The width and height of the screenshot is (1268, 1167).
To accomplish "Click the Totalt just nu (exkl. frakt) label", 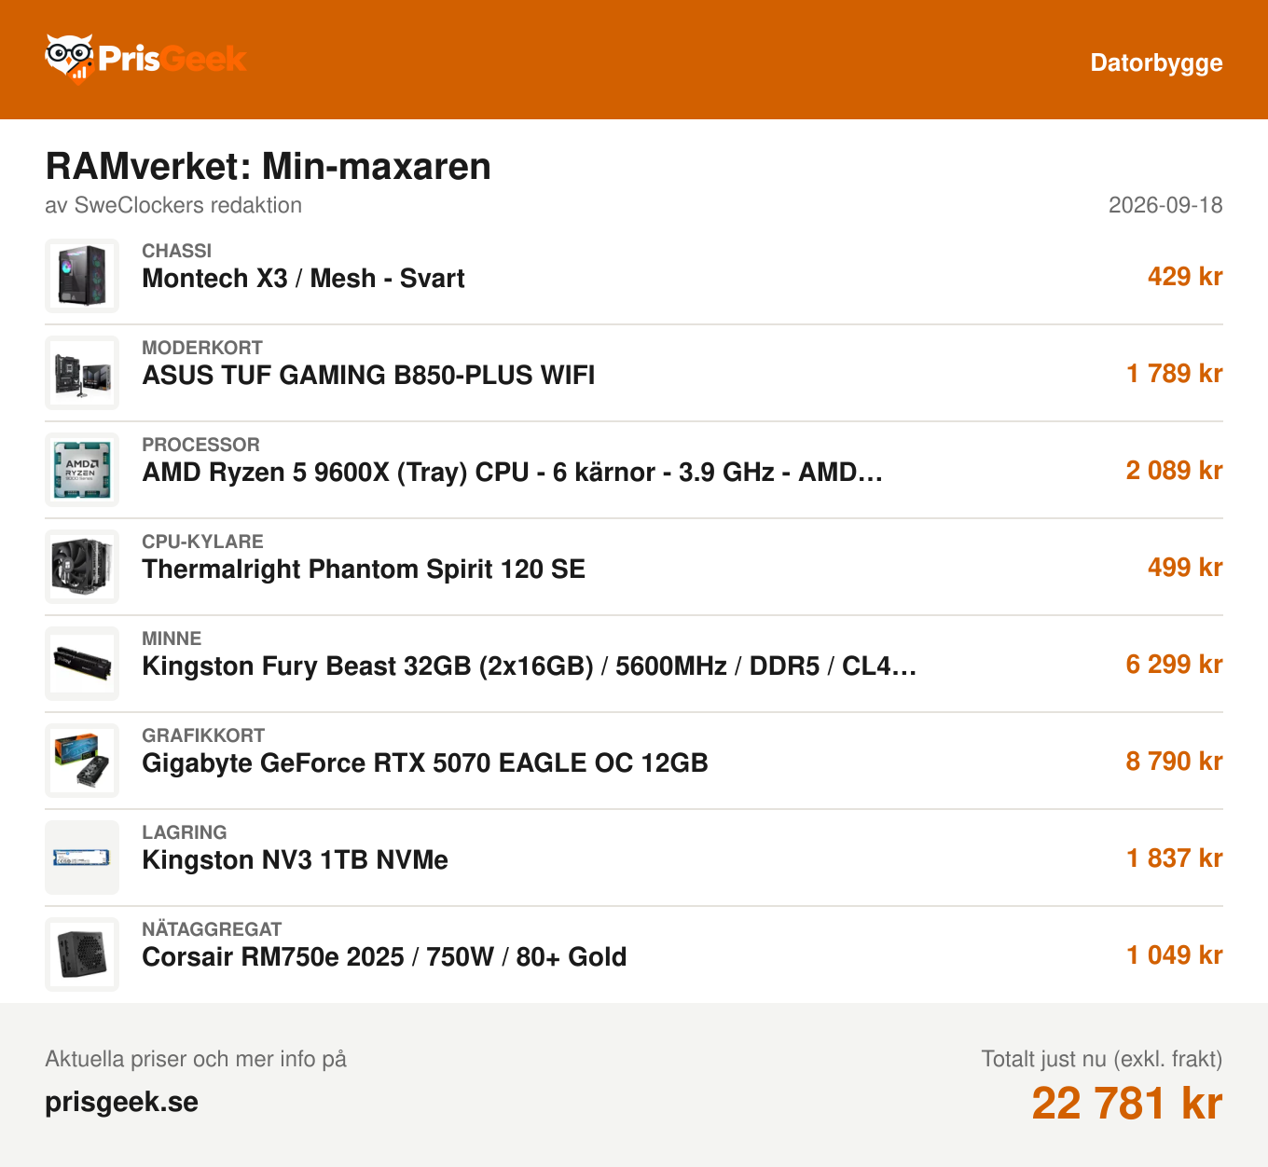I will pyautogui.click(x=1102, y=1059).
